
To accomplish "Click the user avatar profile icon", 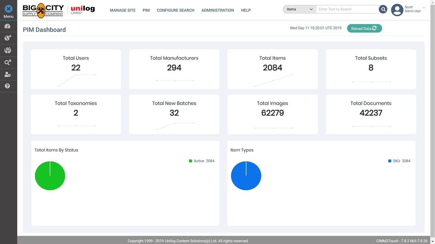I will point(397,10).
